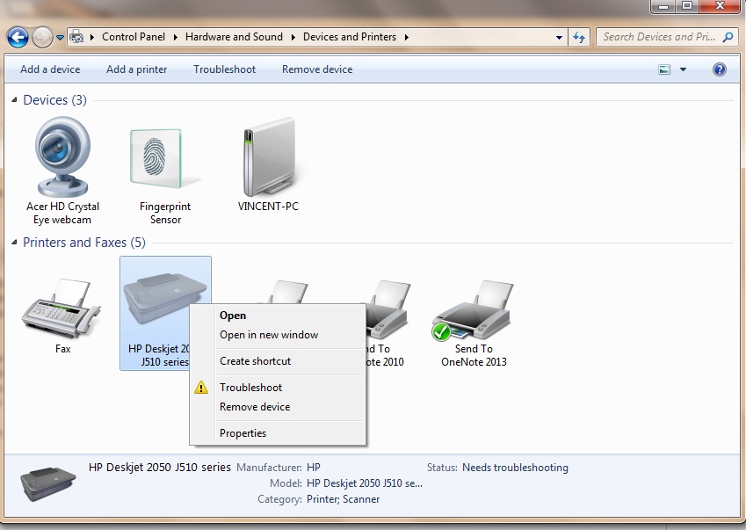Collapse the Printers and Faxes (5) group
746x530 pixels.
[14, 243]
